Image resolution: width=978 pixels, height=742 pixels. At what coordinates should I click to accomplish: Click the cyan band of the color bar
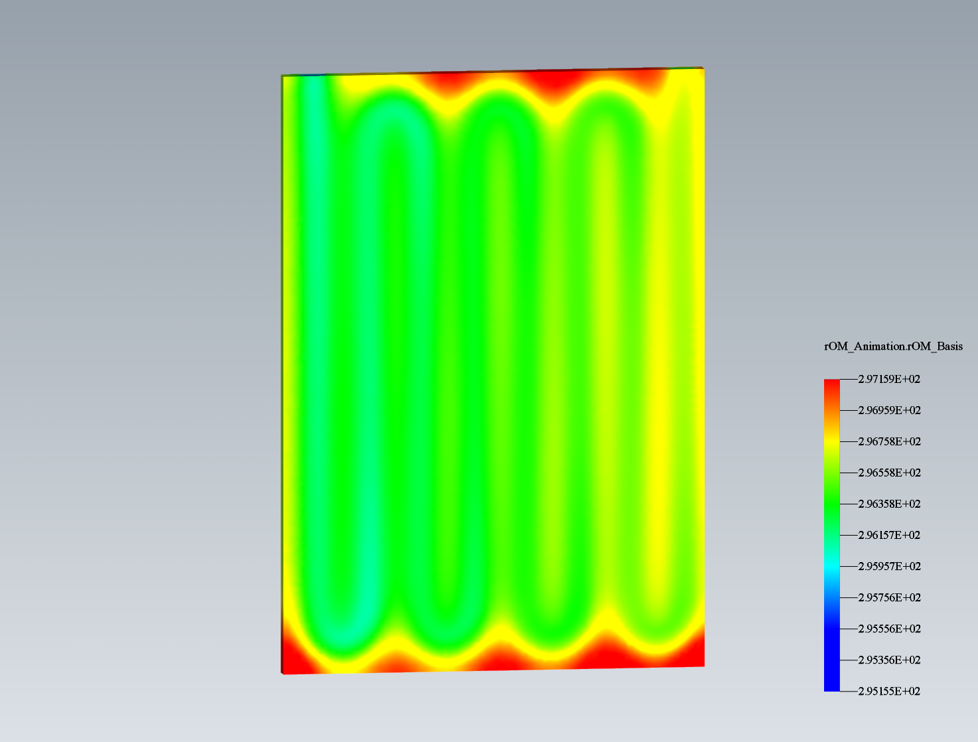[831, 565]
